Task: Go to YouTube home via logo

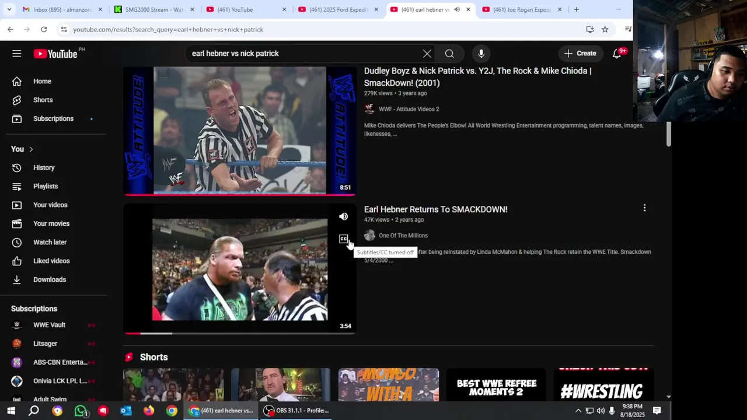Action: pyautogui.click(x=55, y=54)
